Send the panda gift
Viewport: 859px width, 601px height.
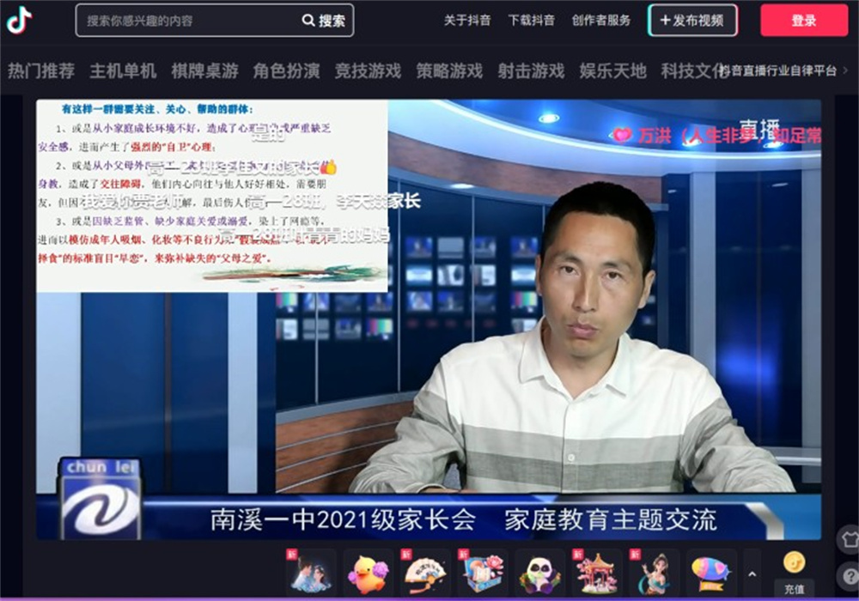(539, 573)
